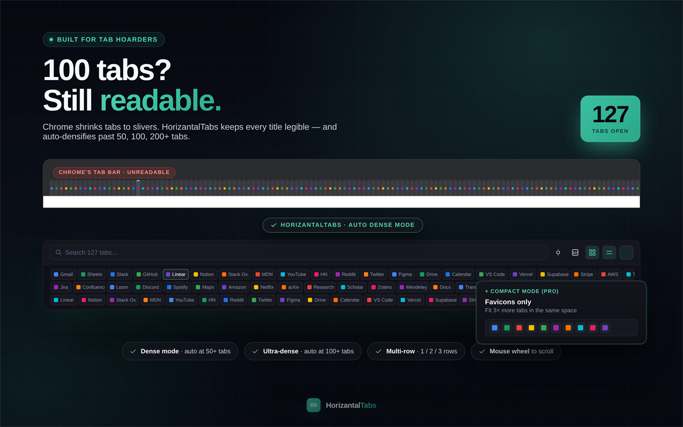Click the checkmark in Ultra-dense pill

pyautogui.click(x=256, y=351)
